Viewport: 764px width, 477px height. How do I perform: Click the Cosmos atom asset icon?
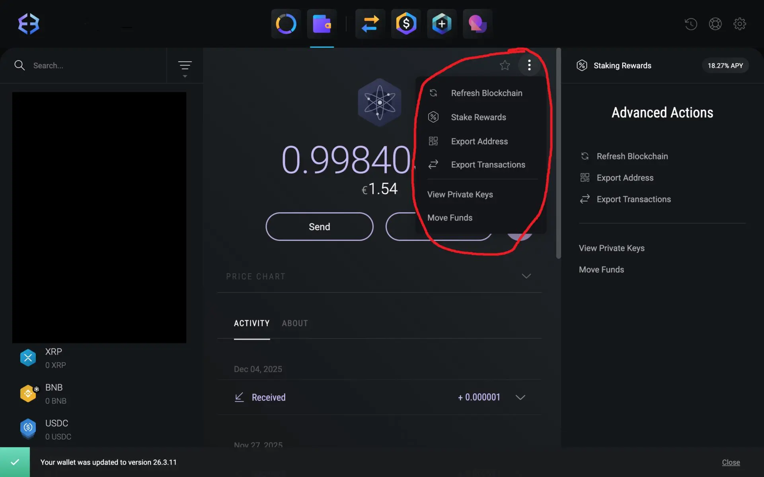click(x=380, y=103)
